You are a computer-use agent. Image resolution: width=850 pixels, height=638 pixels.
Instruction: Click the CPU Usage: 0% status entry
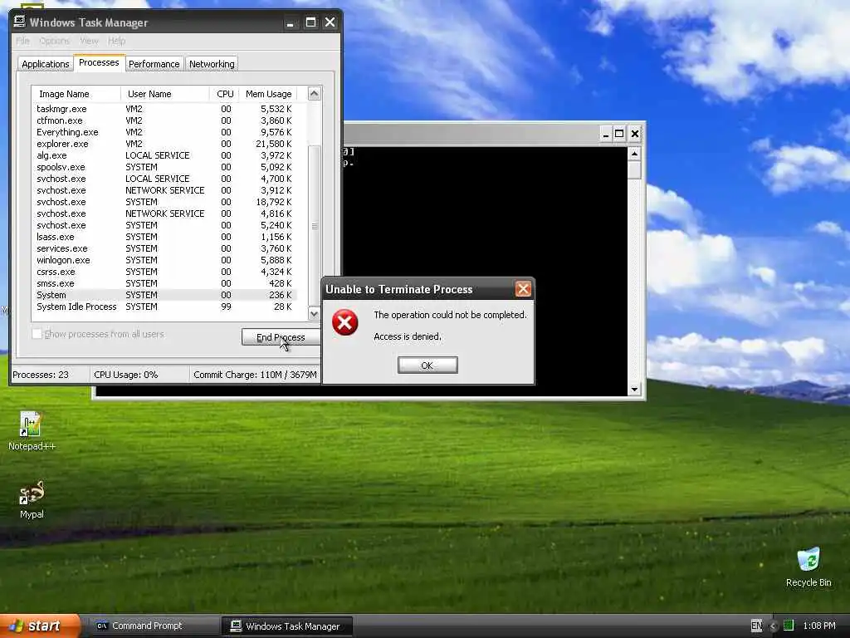pyautogui.click(x=139, y=375)
